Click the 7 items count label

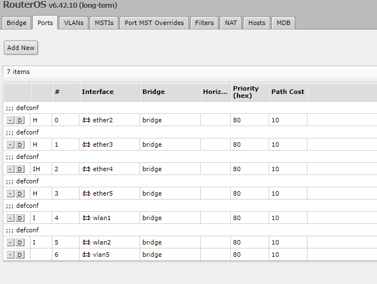coord(18,72)
